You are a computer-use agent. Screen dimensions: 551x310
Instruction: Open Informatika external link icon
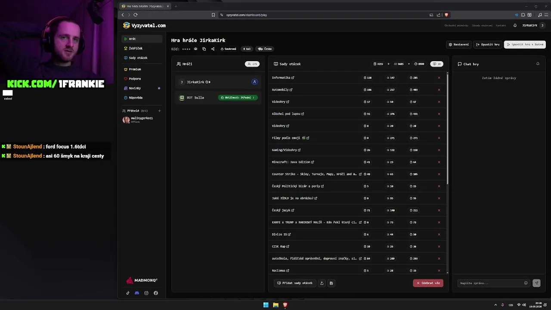click(x=293, y=78)
